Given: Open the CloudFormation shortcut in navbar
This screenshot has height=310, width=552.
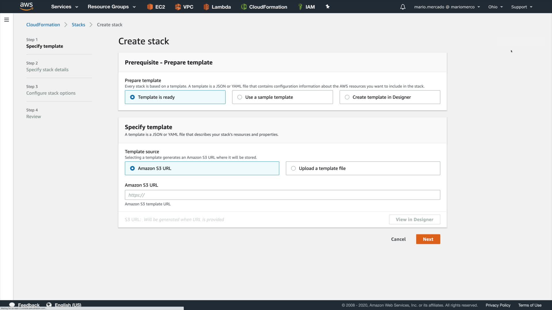Looking at the screenshot, I should (x=264, y=7).
